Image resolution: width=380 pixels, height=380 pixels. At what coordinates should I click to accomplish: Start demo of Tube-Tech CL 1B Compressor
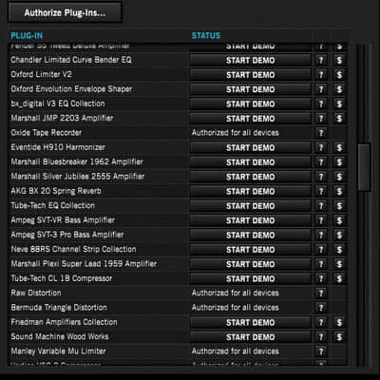[251, 278]
